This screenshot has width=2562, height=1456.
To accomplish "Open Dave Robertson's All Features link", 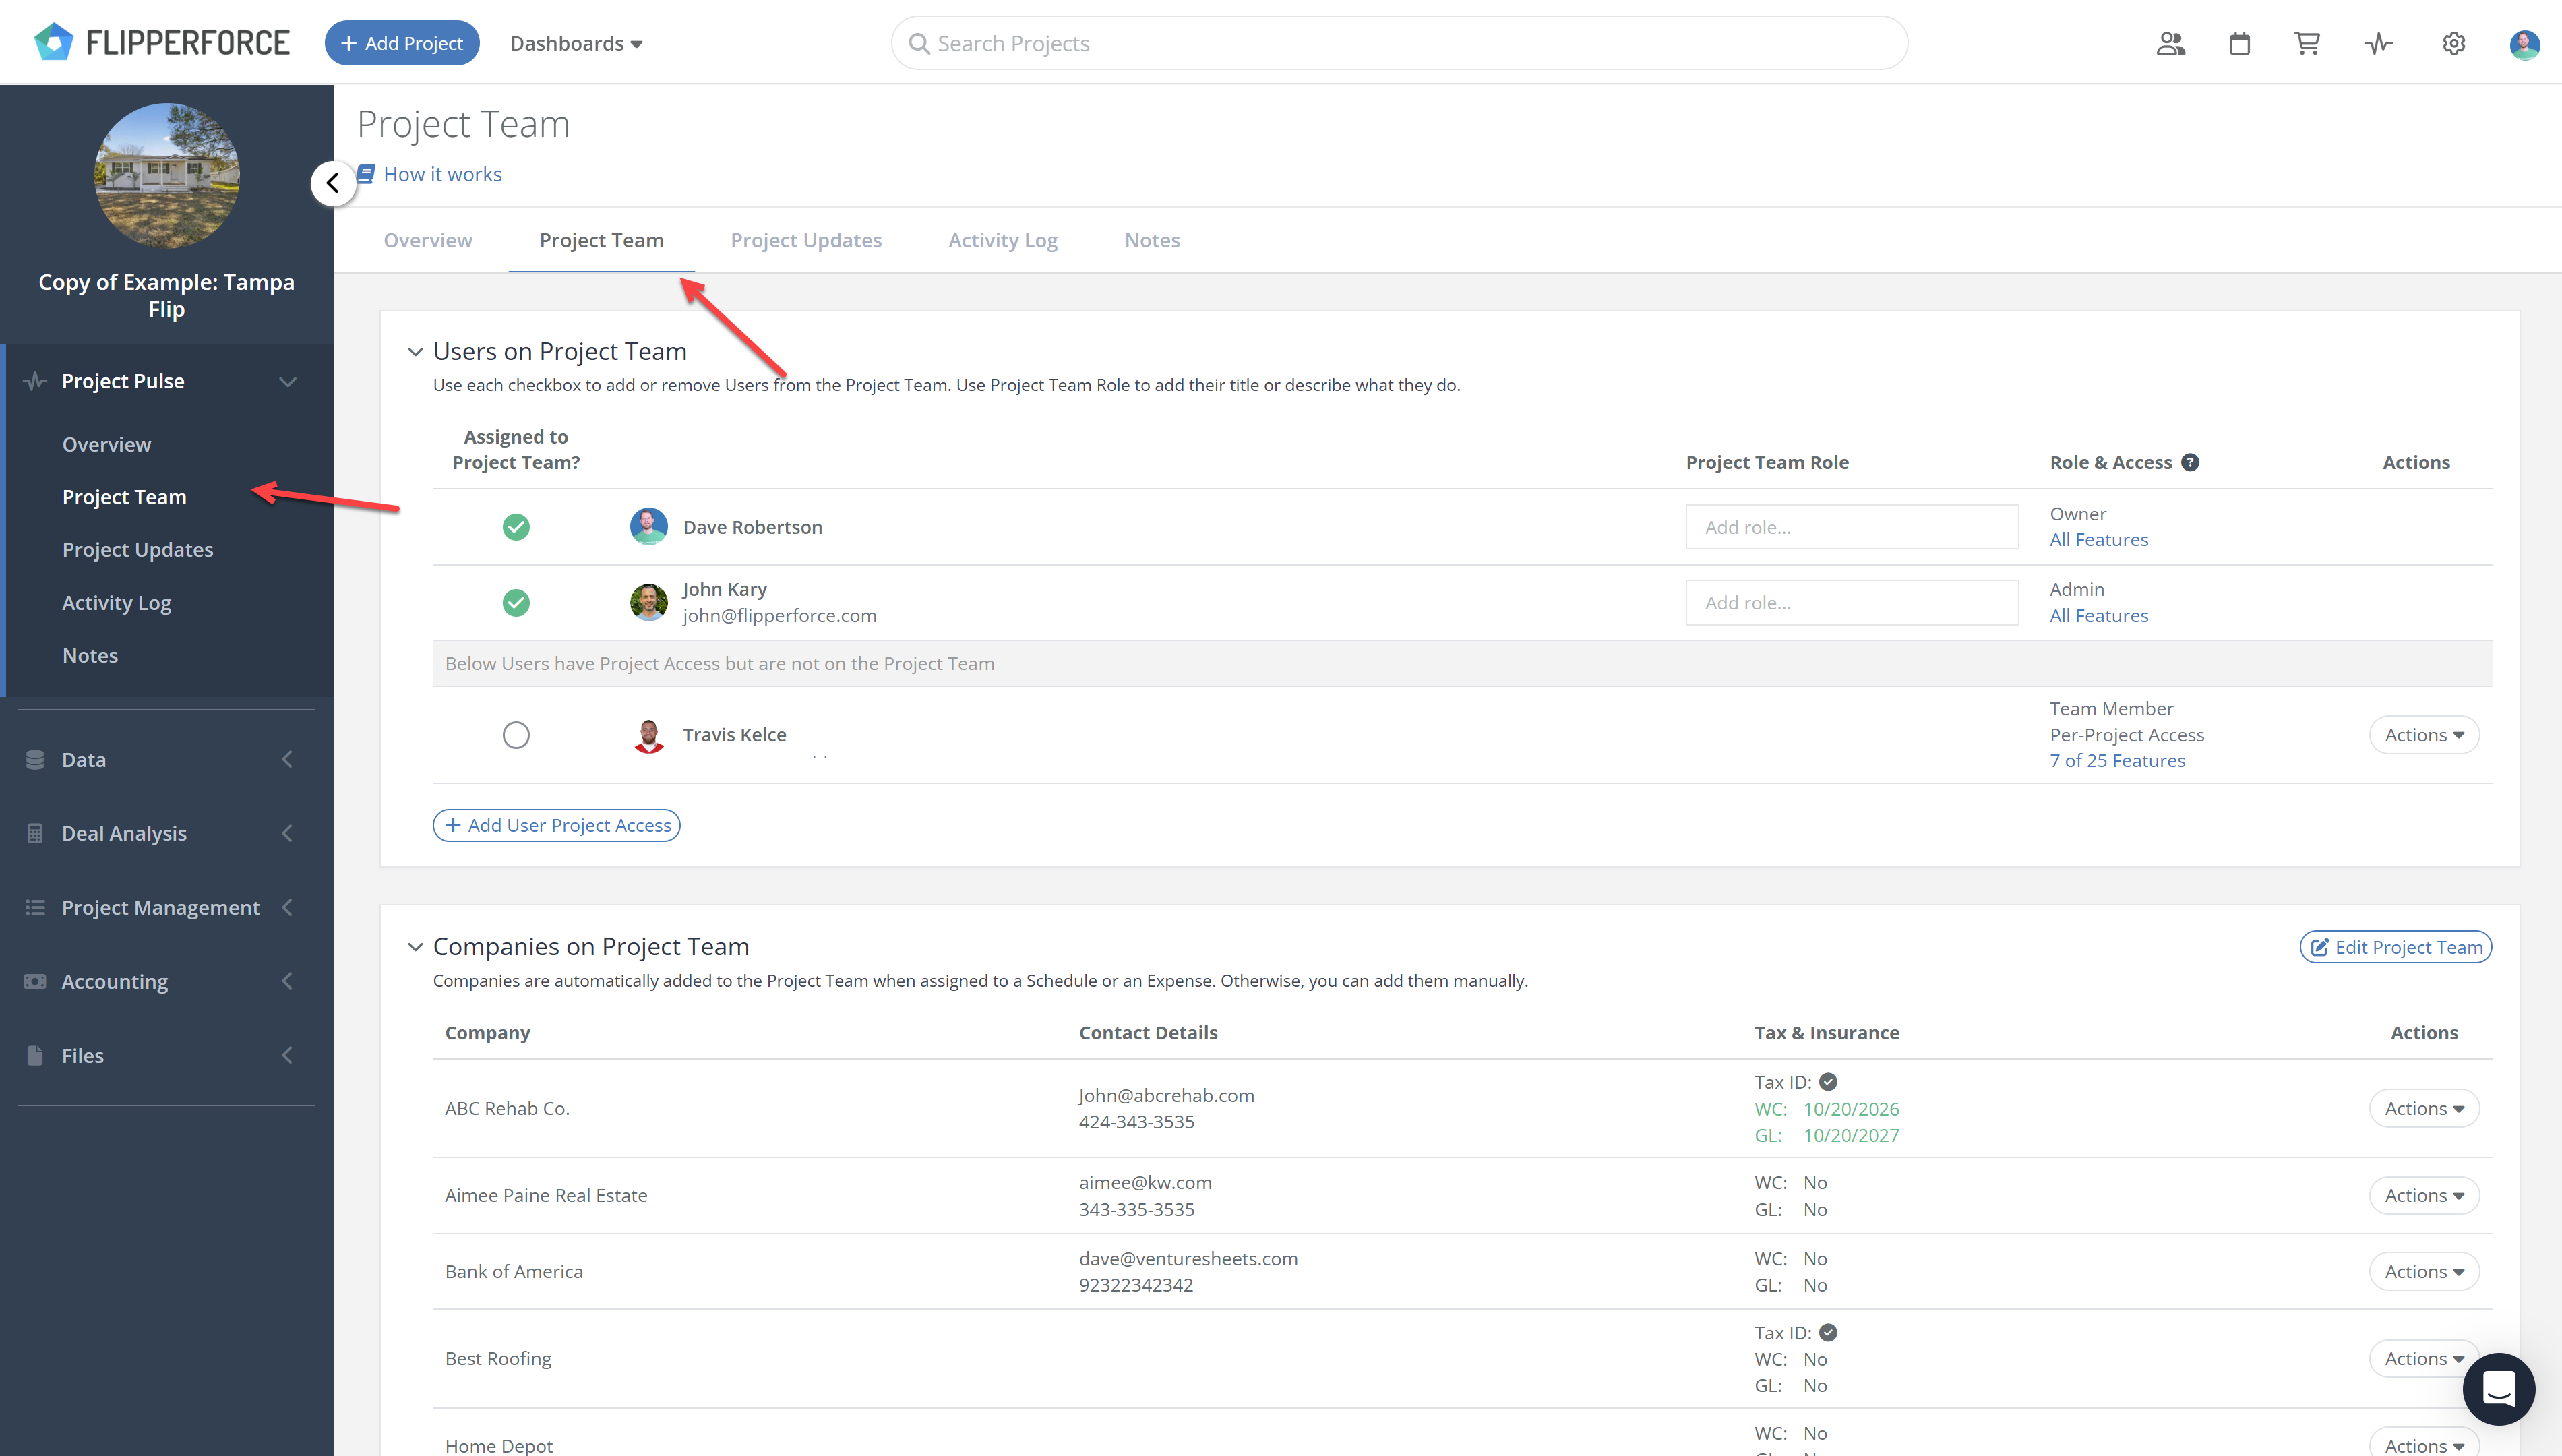I will (x=2098, y=539).
